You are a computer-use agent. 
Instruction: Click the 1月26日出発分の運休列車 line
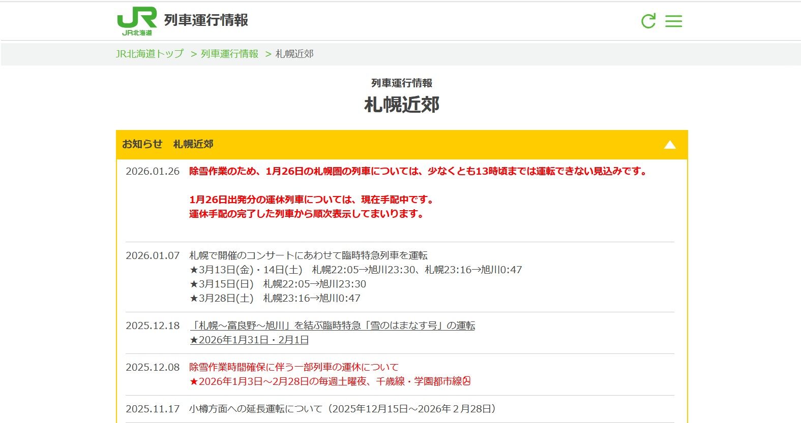pos(312,200)
